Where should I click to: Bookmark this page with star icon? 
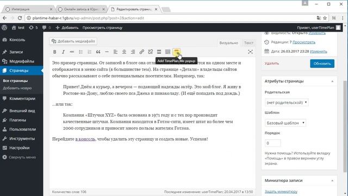(x=325, y=18)
